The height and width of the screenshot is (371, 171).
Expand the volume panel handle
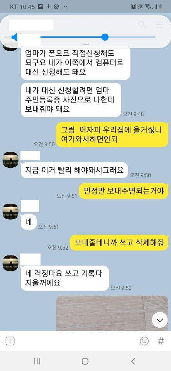(x=86, y=44)
